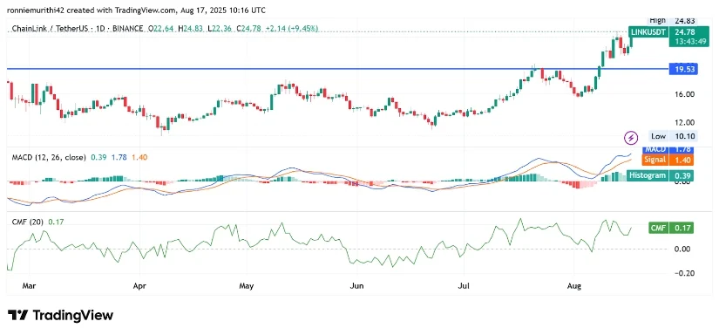Click the Jul label on time axis
Image resolution: width=719 pixels, height=335 pixels.
(464, 286)
